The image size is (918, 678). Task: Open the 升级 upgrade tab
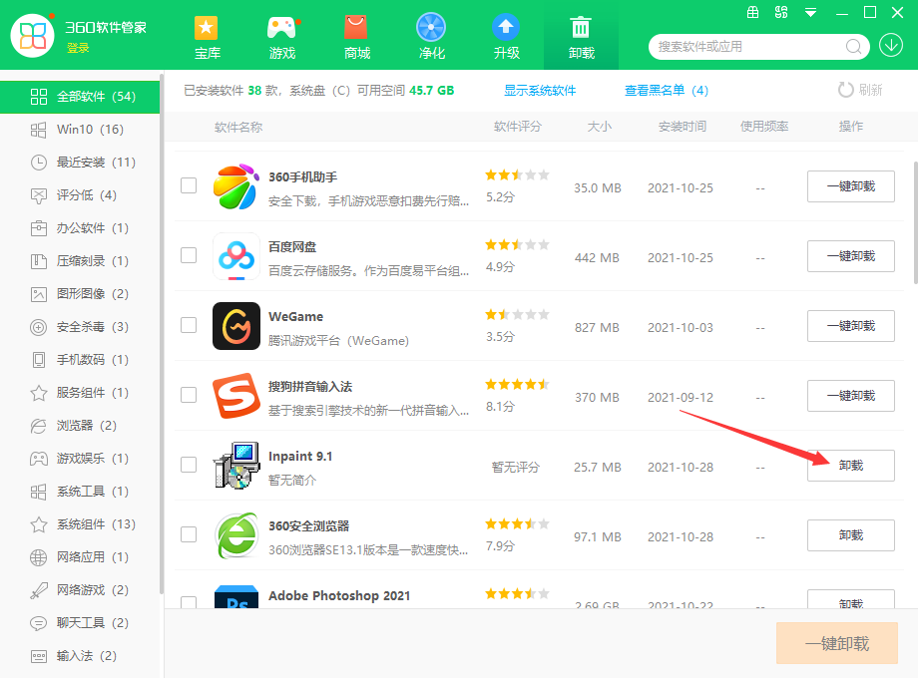click(x=507, y=38)
